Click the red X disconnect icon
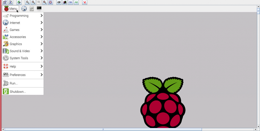The height and width of the screenshot is (131, 260). (x=85, y=2)
